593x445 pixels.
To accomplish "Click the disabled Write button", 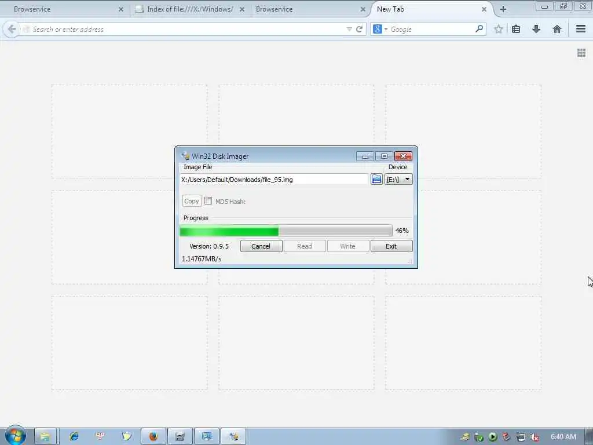I will (x=347, y=246).
